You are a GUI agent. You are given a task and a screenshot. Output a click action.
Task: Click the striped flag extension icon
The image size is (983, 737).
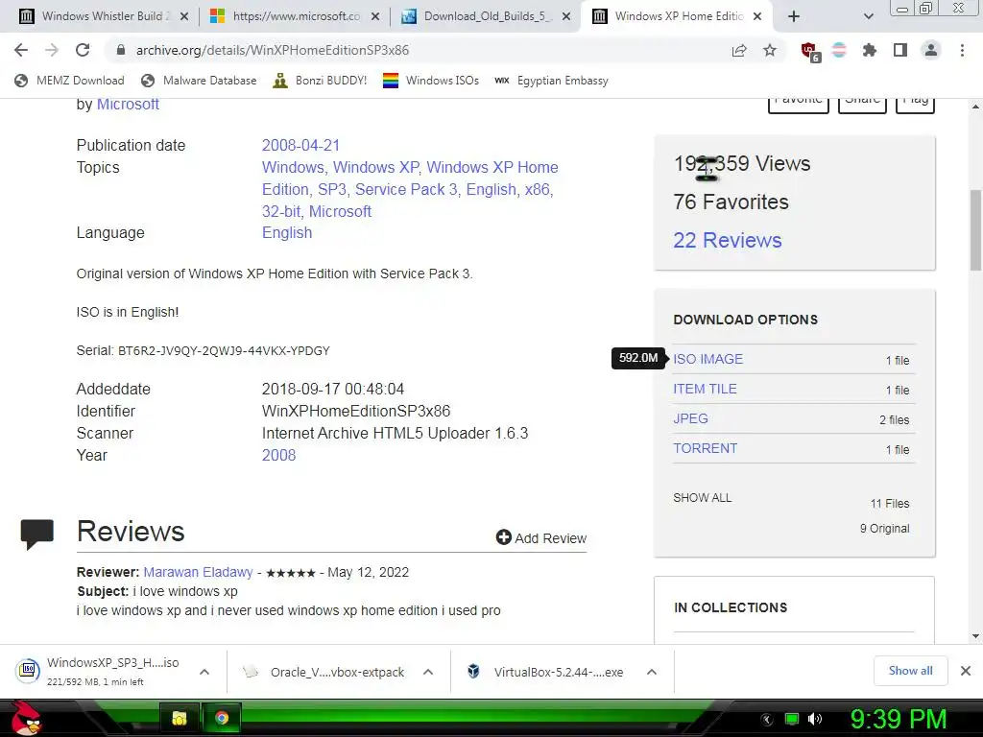839,50
